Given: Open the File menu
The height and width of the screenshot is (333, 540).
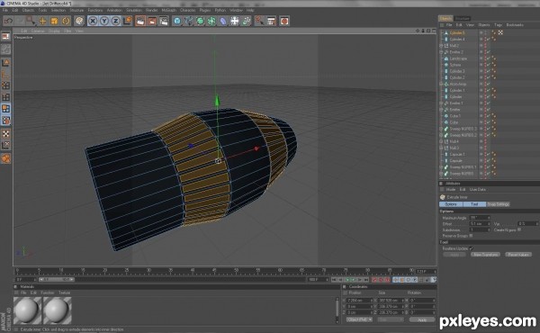Looking at the screenshot, I should click(x=5, y=10).
